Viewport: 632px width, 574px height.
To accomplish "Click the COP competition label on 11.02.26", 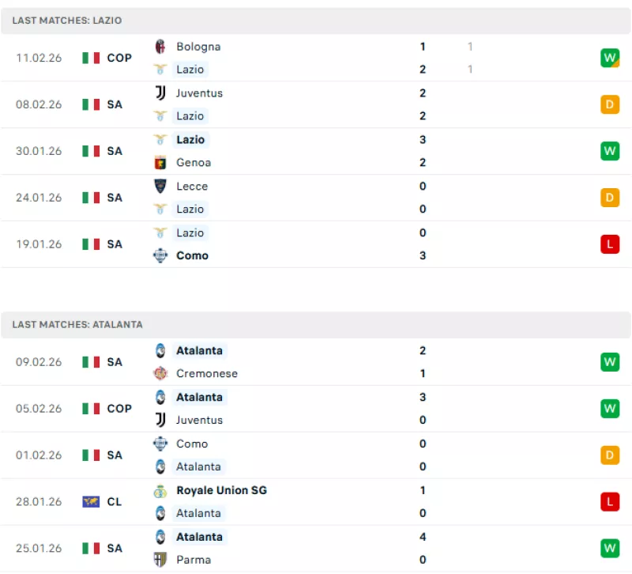I will pos(119,58).
